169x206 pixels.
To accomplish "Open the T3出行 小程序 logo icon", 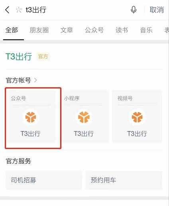I will click(x=84, y=117).
